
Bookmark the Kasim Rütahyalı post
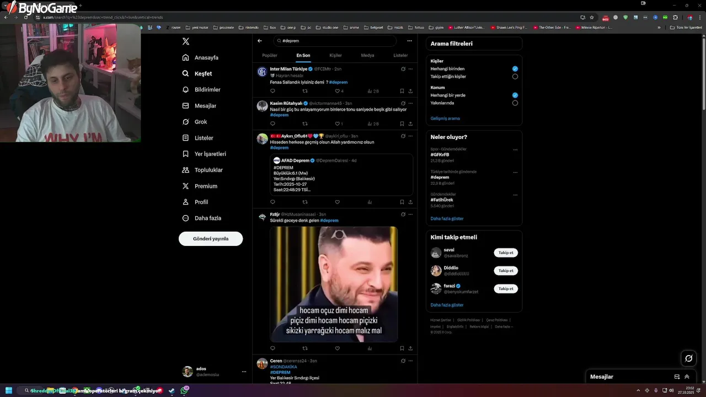[x=402, y=124]
